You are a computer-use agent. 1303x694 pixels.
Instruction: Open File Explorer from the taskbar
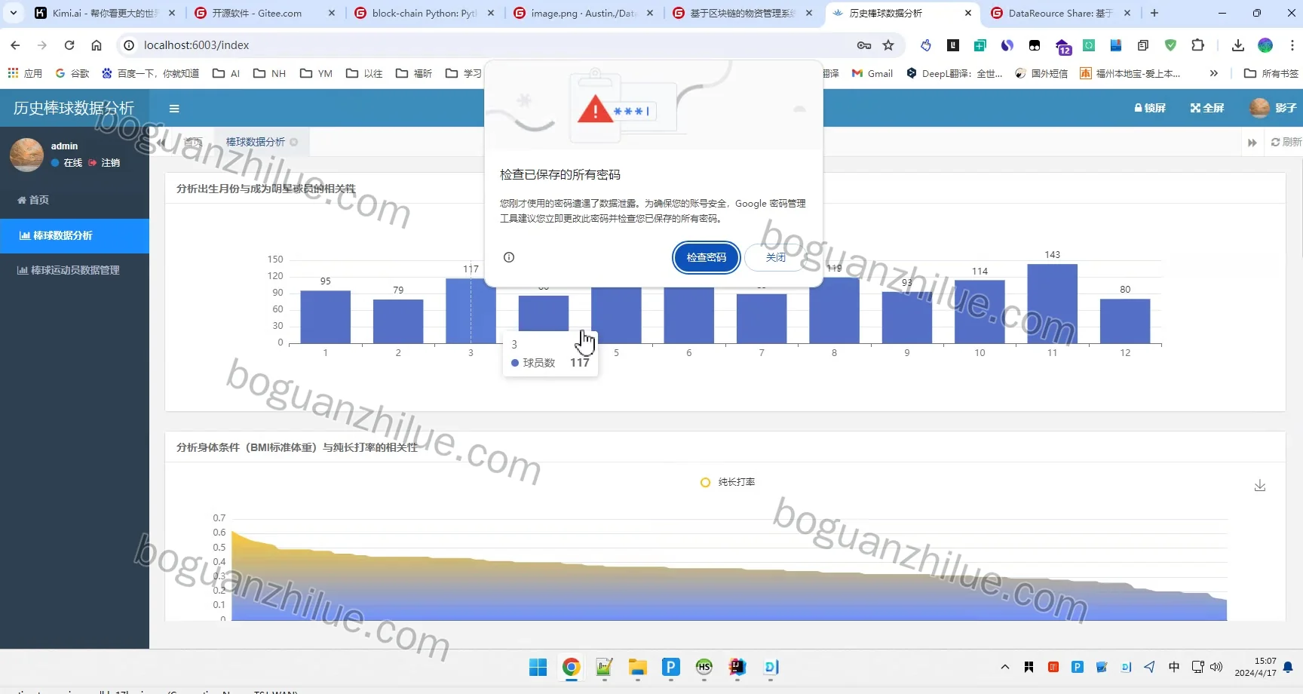click(x=638, y=667)
